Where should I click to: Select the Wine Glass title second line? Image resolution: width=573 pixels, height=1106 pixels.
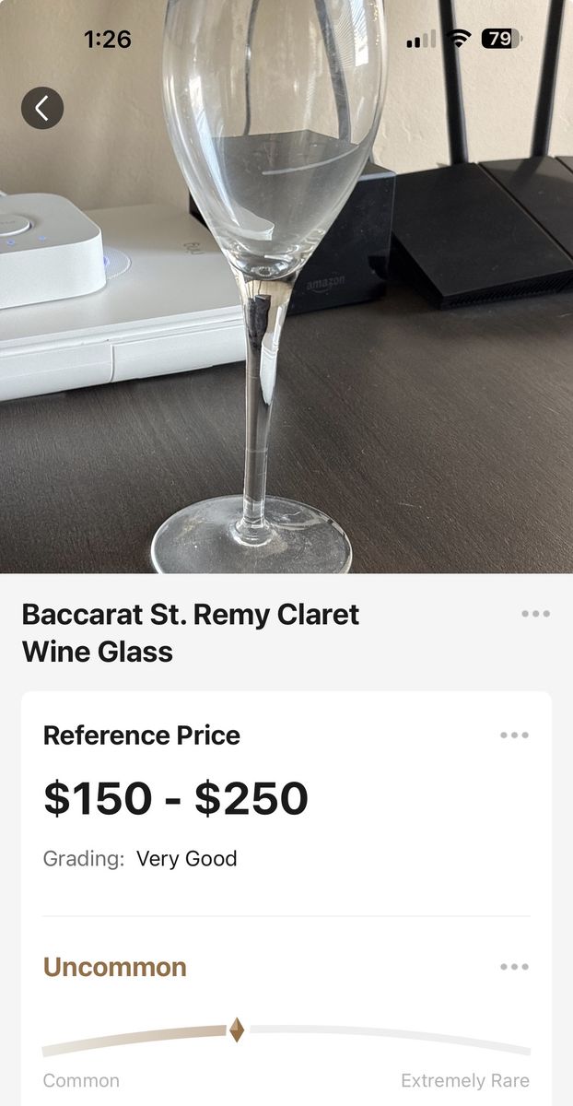(98, 652)
